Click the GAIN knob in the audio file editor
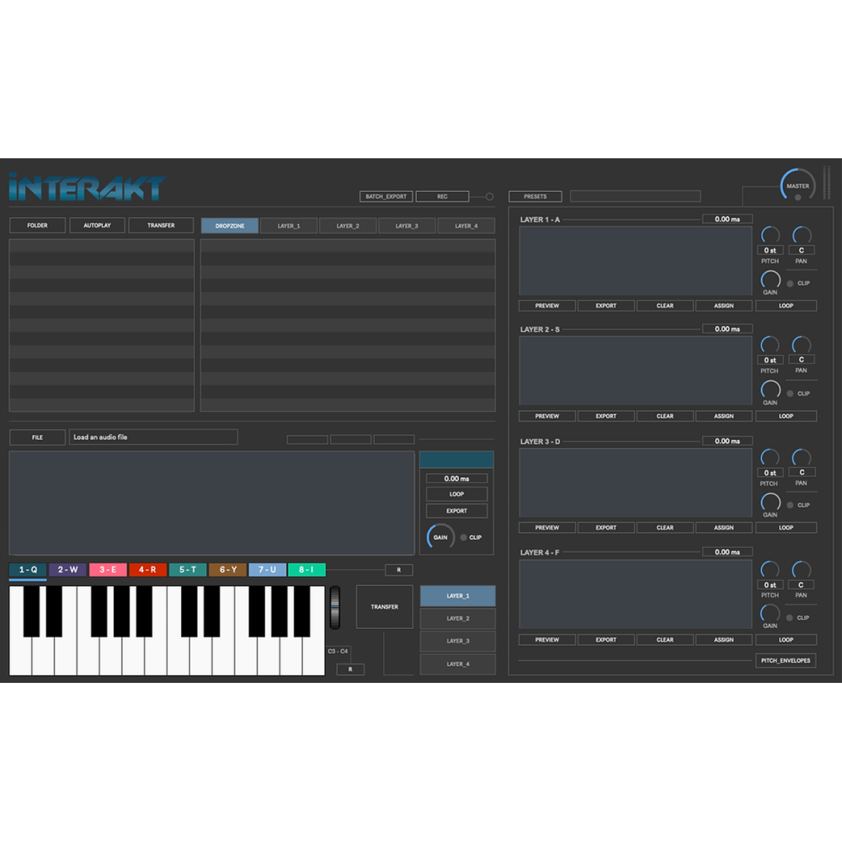The image size is (842, 842). (x=439, y=536)
